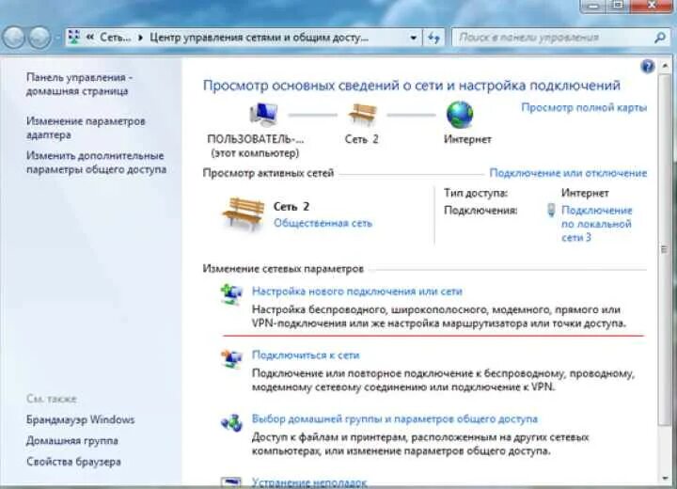677x489 pixels.
Task: Open 'Свойства браузера' in See also
Action: click(x=73, y=462)
